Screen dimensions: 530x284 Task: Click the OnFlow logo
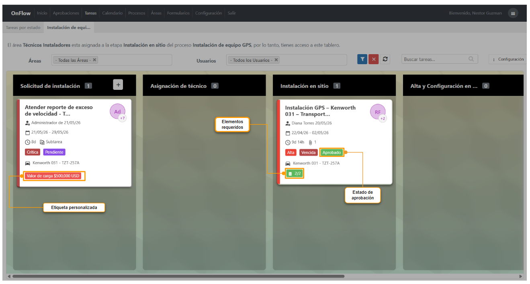coord(21,13)
